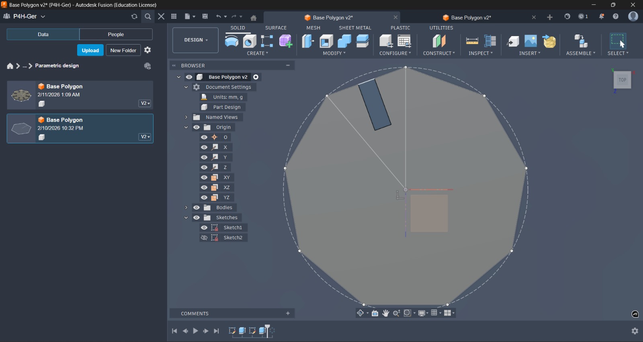643x342 pixels.
Task: Open the P4H-Ger team dropdown
Action: click(25, 16)
